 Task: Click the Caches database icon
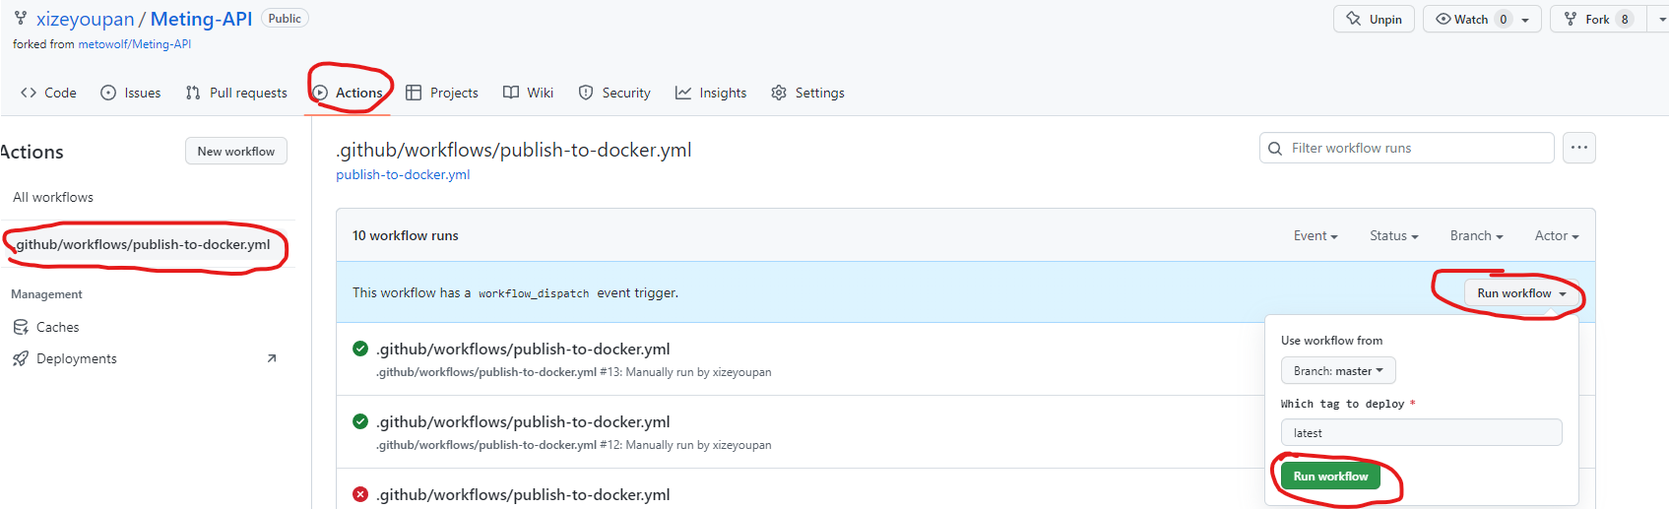[21, 327]
